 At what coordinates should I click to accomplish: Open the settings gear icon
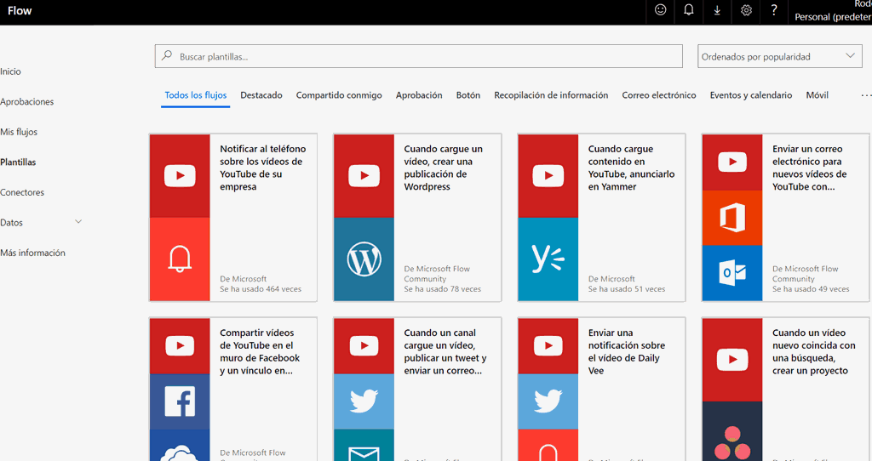pyautogui.click(x=746, y=10)
